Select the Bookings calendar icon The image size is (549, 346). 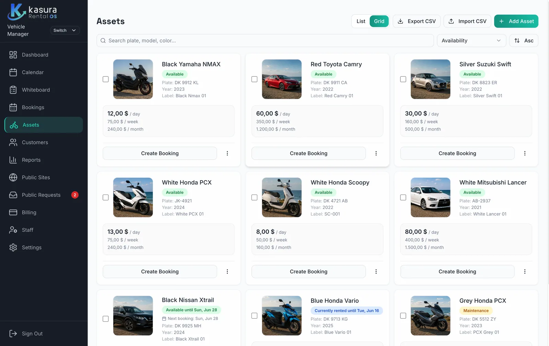coord(13,107)
